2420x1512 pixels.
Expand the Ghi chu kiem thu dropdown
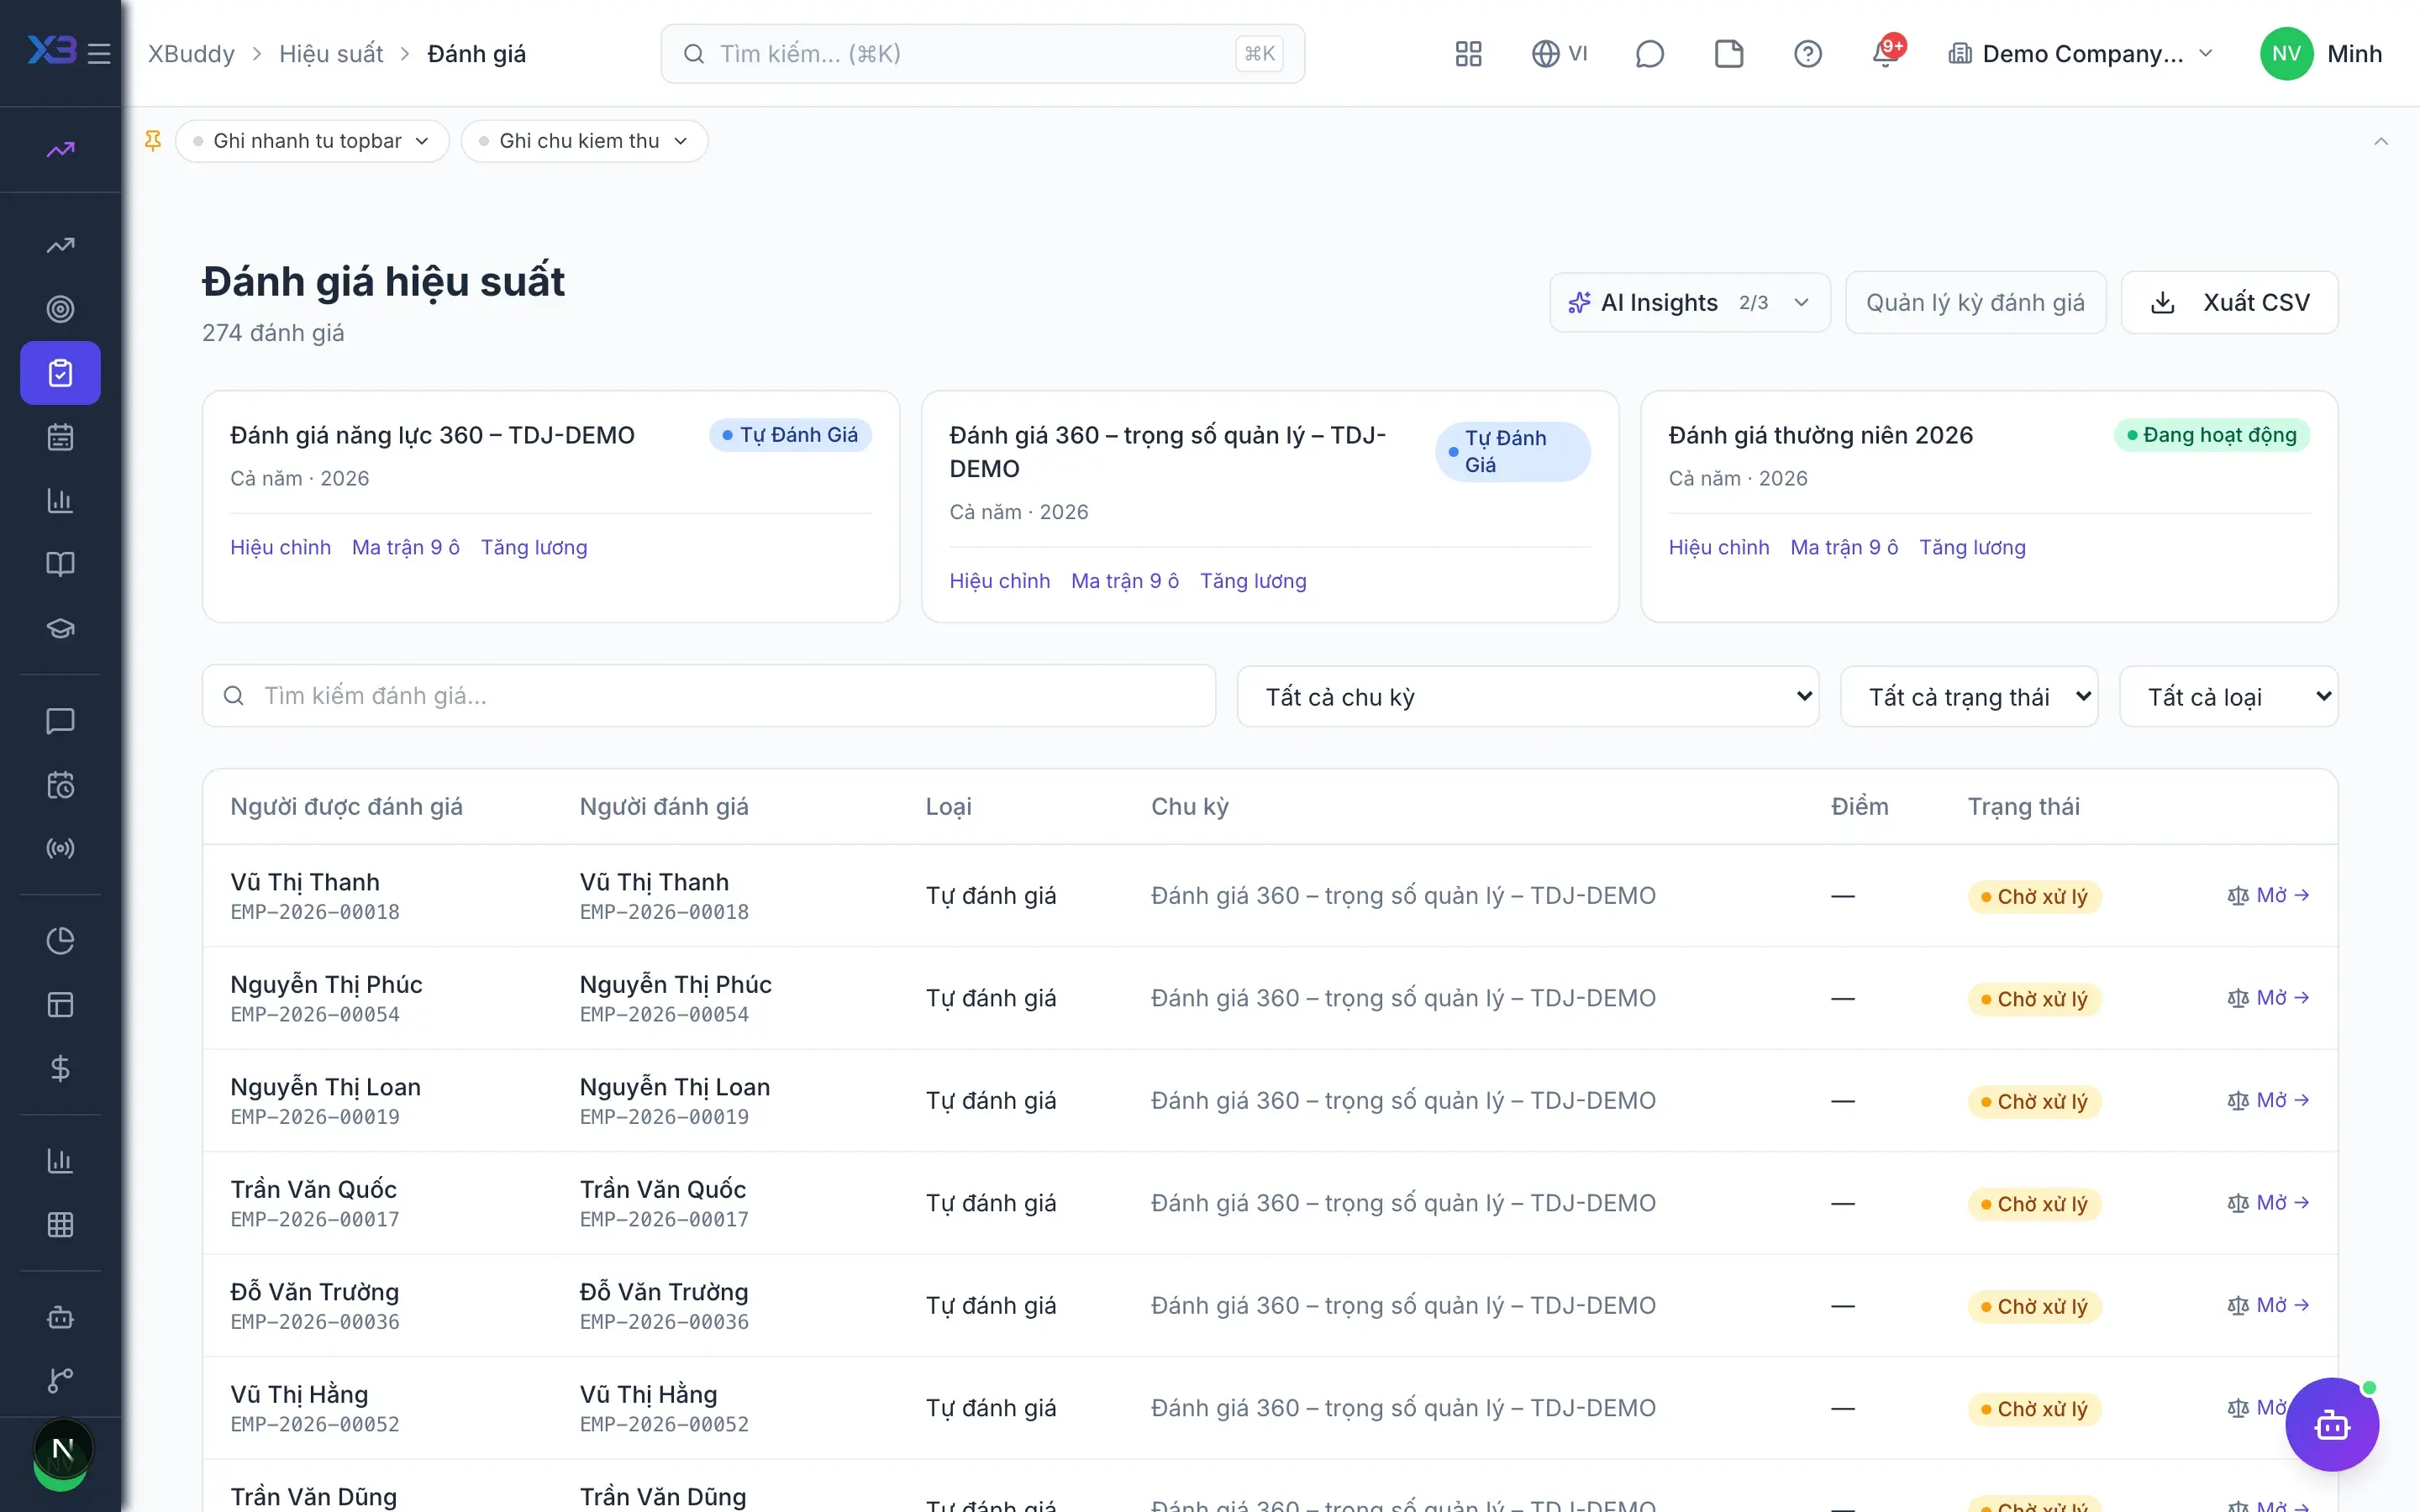[x=584, y=141]
